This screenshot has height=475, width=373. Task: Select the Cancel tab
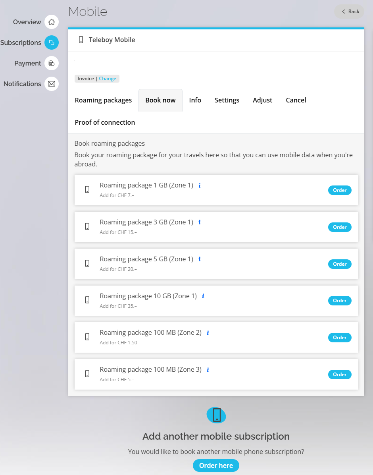pos(296,100)
